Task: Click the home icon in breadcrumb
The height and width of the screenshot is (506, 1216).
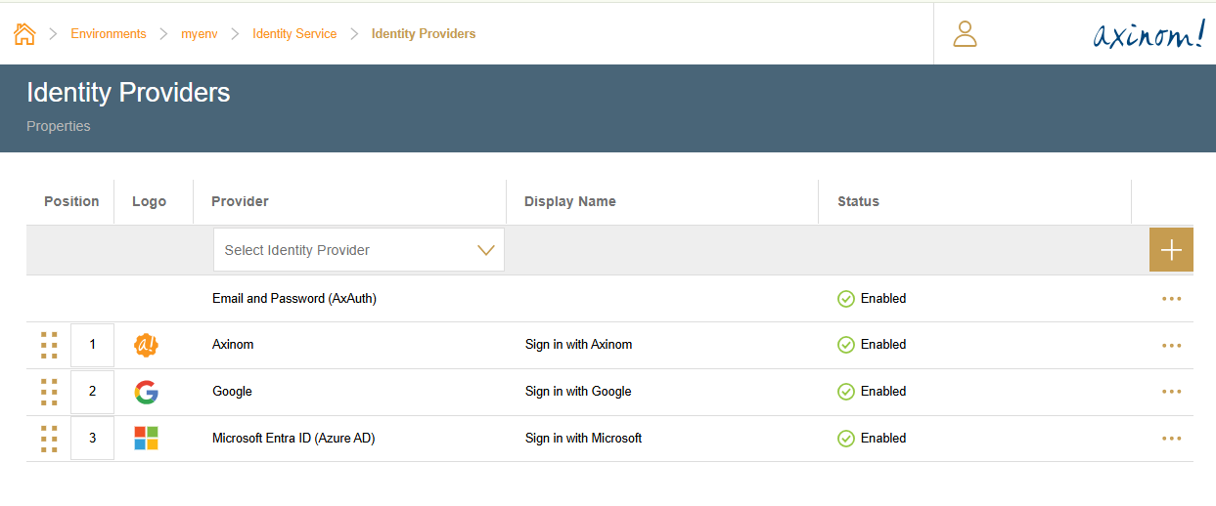Action: [24, 34]
